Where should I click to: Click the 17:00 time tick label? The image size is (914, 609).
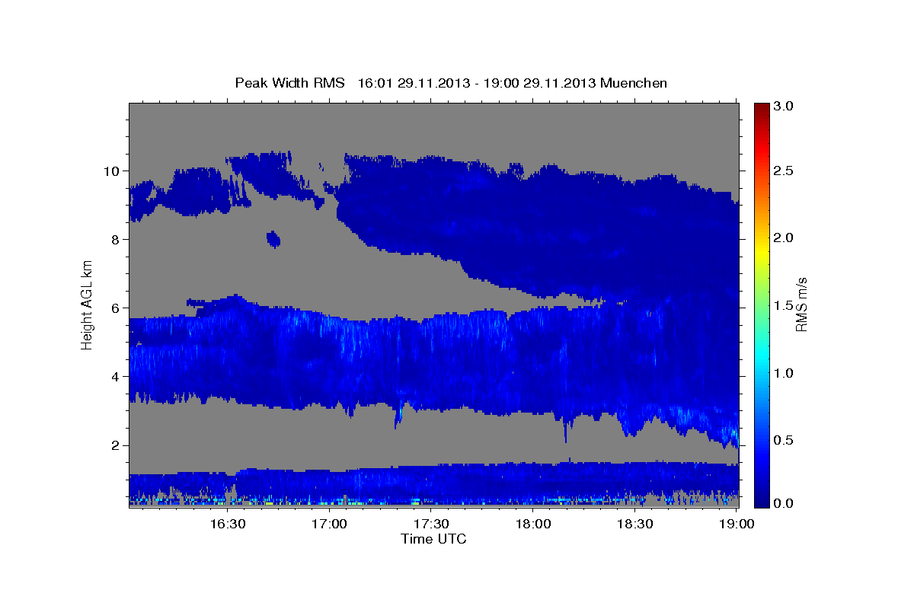(x=329, y=524)
